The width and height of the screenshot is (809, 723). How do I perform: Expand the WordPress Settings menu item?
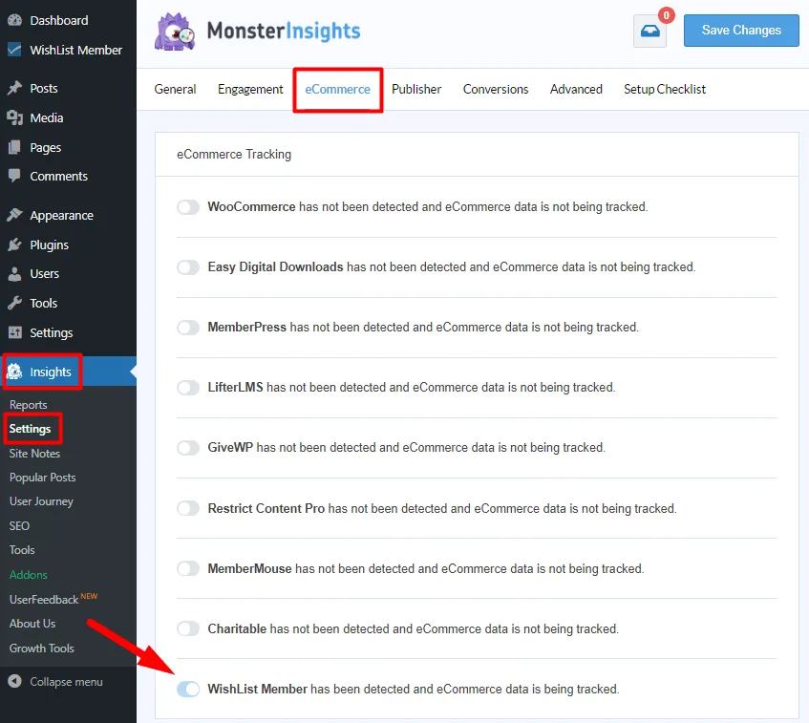[x=51, y=332]
